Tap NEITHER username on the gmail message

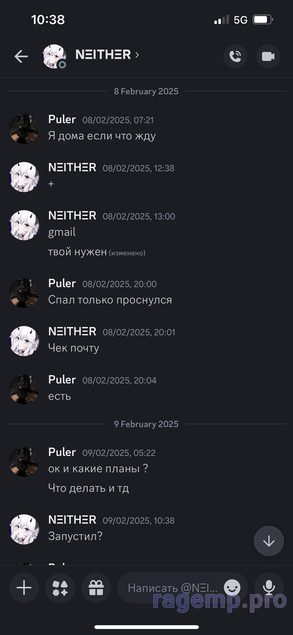pyautogui.click(x=72, y=215)
